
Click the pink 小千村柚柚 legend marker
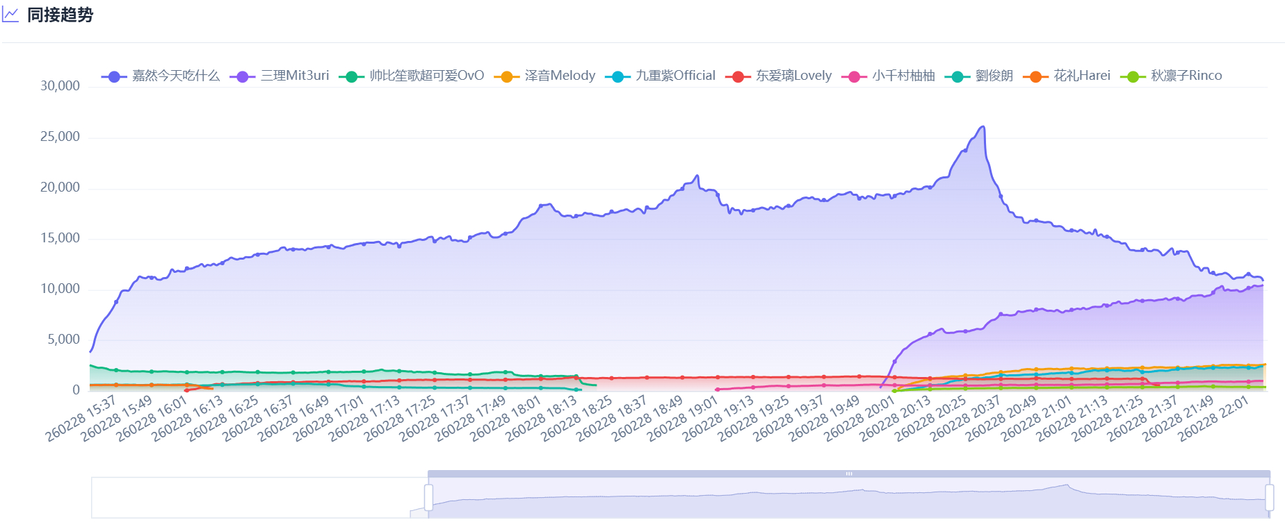click(854, 76)
